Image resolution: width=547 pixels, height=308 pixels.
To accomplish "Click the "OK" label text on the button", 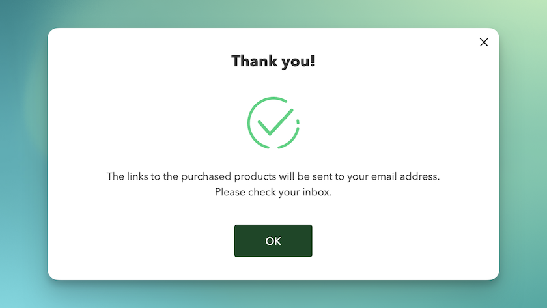I will click(273, 241).
